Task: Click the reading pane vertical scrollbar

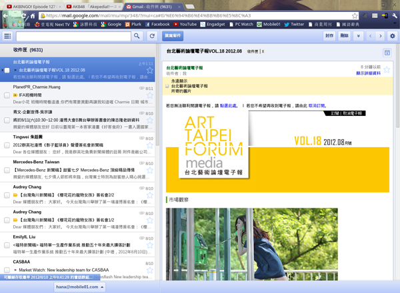Action: point(397,87)
